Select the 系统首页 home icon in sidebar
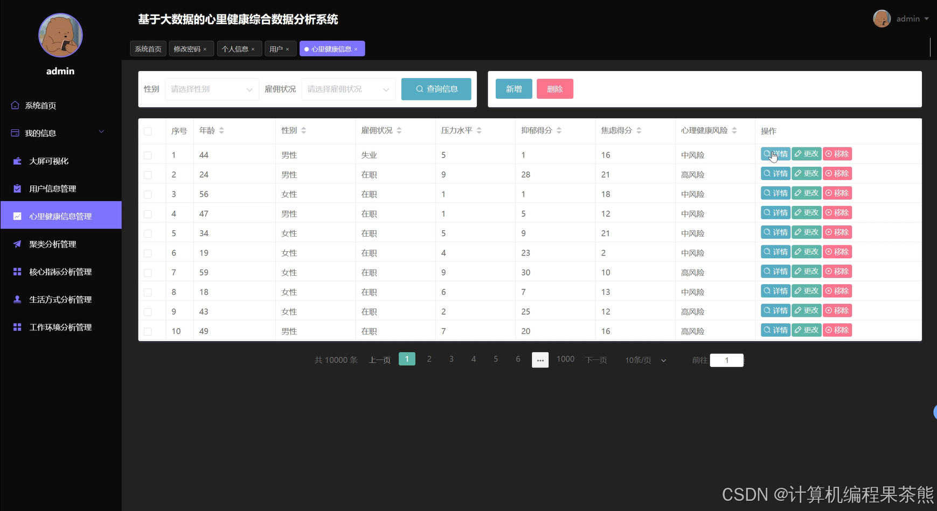The height and width of the screenshot is (511, 937). pyautogui.click(x=15, y=105)
